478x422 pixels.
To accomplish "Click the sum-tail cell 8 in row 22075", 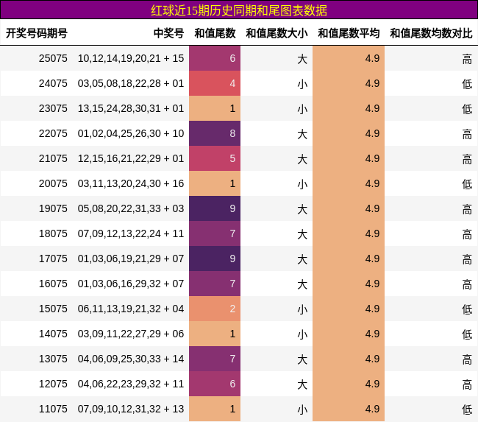I will [x=215, y=133].
